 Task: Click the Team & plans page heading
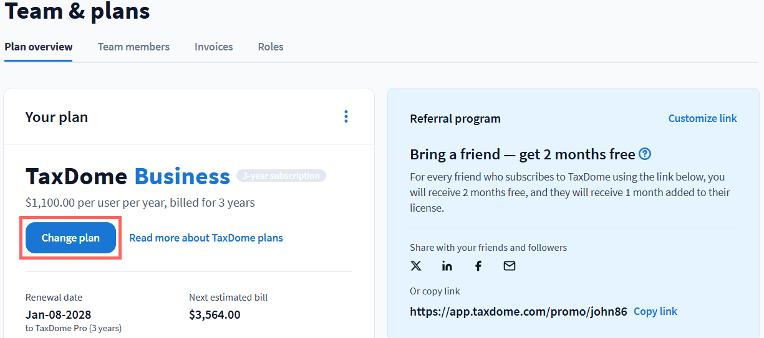click(x=77, y=11)
